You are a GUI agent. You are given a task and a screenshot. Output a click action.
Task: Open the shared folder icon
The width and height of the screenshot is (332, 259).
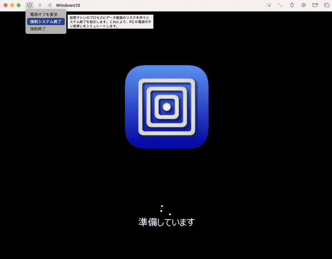point(315,5)
